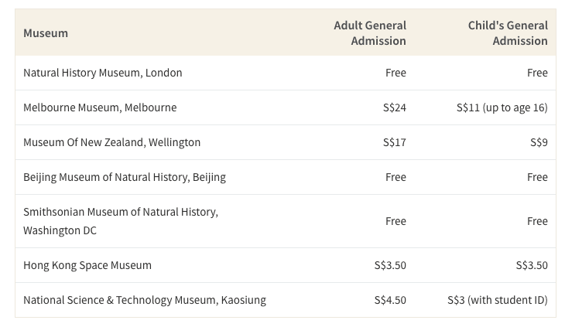Select the Adult General Admission header

pyautogui.click(x=370, y=33)
